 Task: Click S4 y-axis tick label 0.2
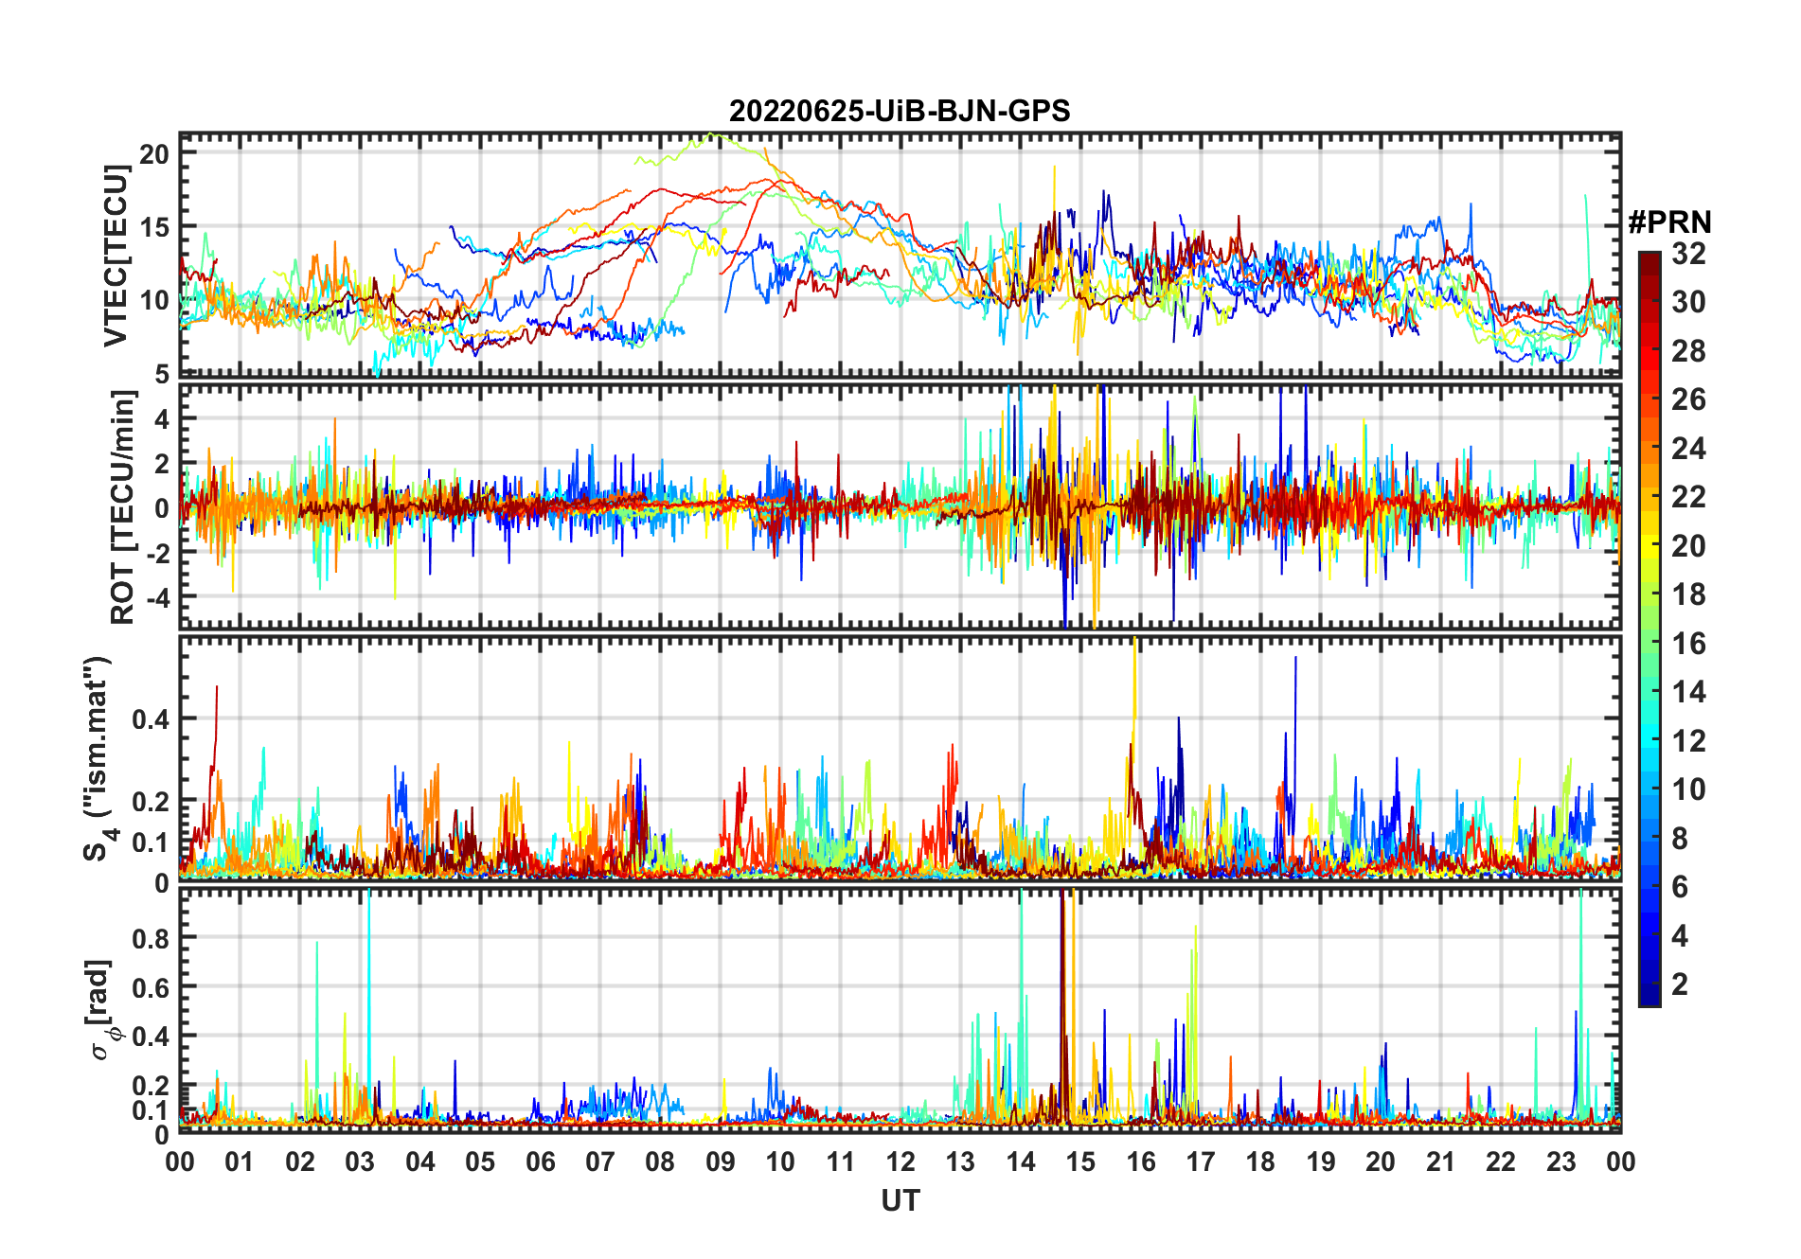pos(152,802)
